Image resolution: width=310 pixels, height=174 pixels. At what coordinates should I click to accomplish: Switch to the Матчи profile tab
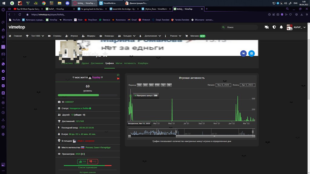(119, 63)
